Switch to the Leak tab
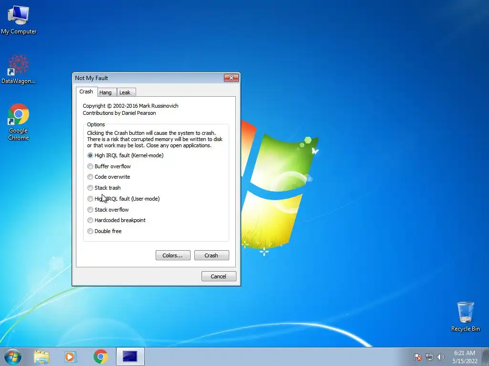Image resolution: width=489 pixels, height=366 pixels. point(125,92)
